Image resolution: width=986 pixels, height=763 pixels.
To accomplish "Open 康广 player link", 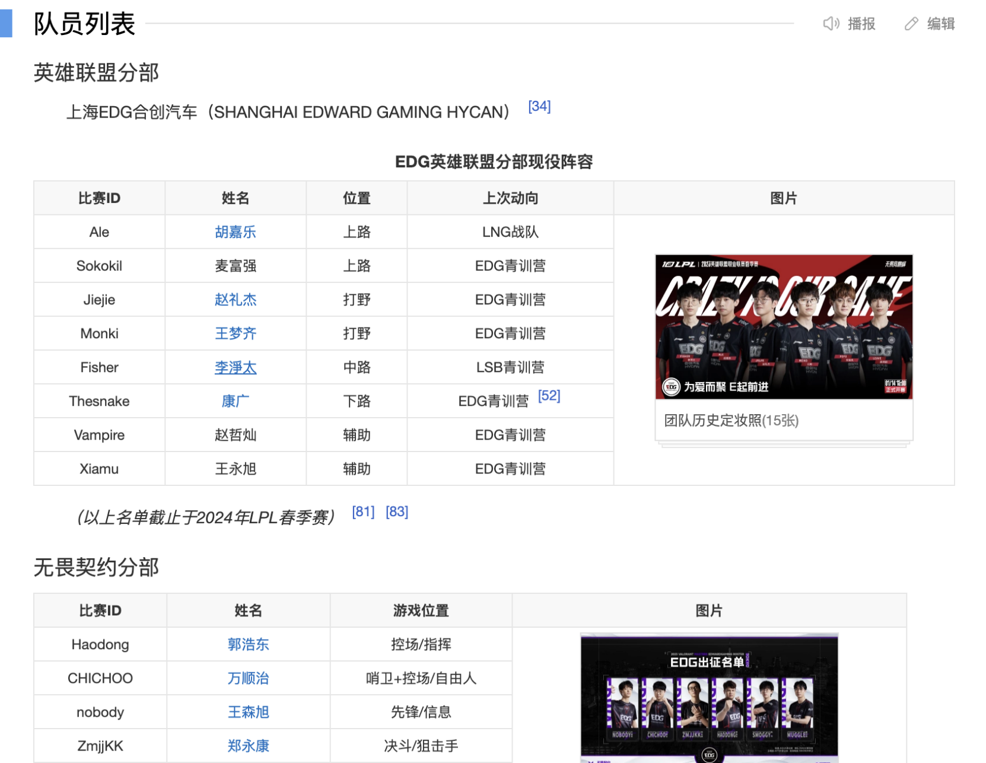I will click(236, 401).
